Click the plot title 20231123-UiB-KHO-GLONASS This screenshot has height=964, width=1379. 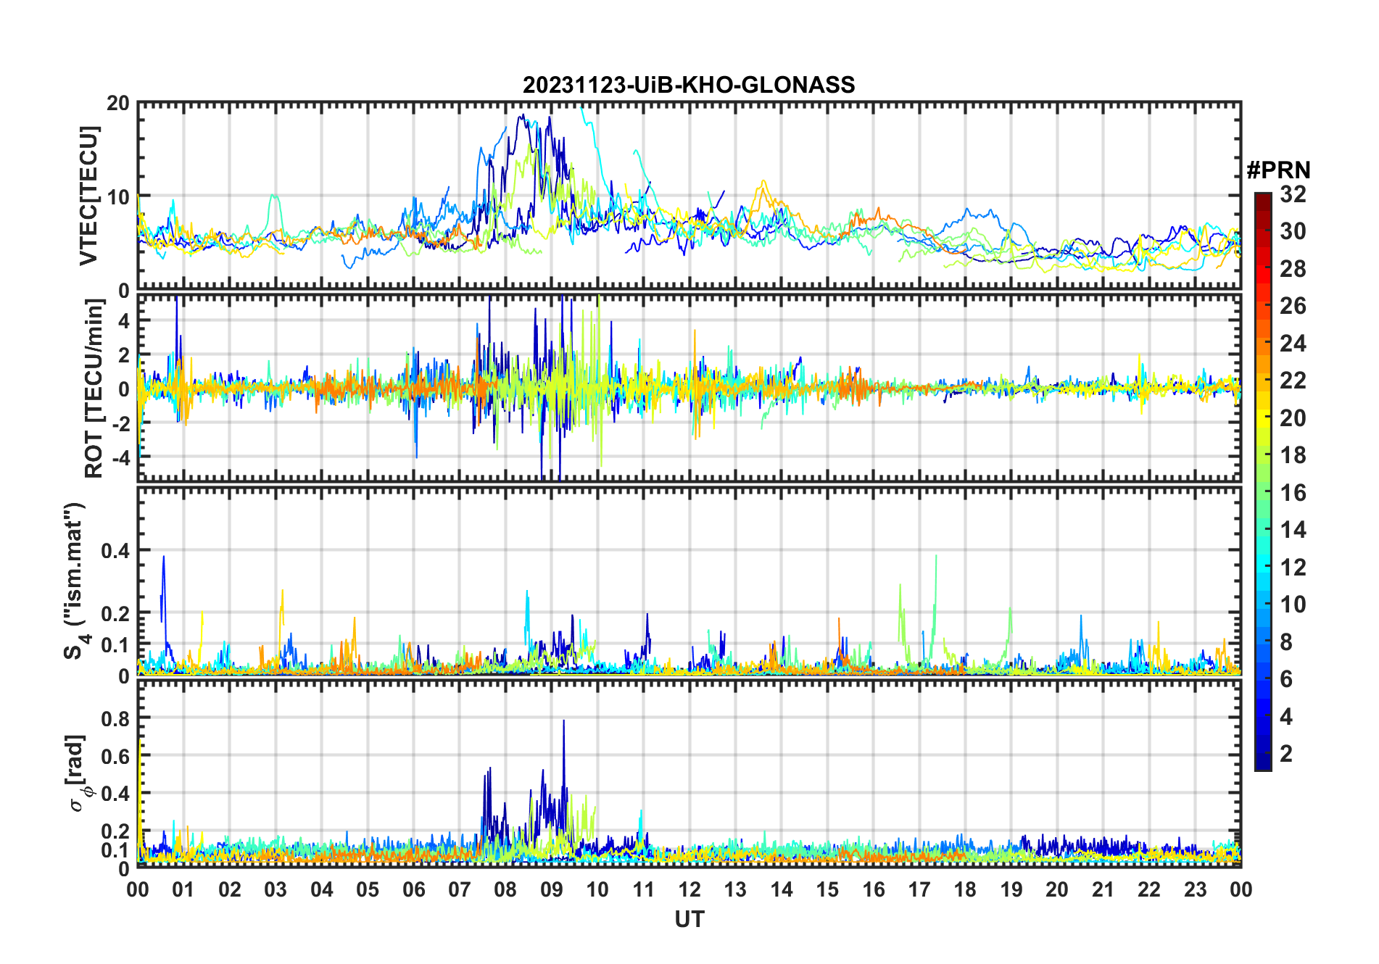point(689,86)
